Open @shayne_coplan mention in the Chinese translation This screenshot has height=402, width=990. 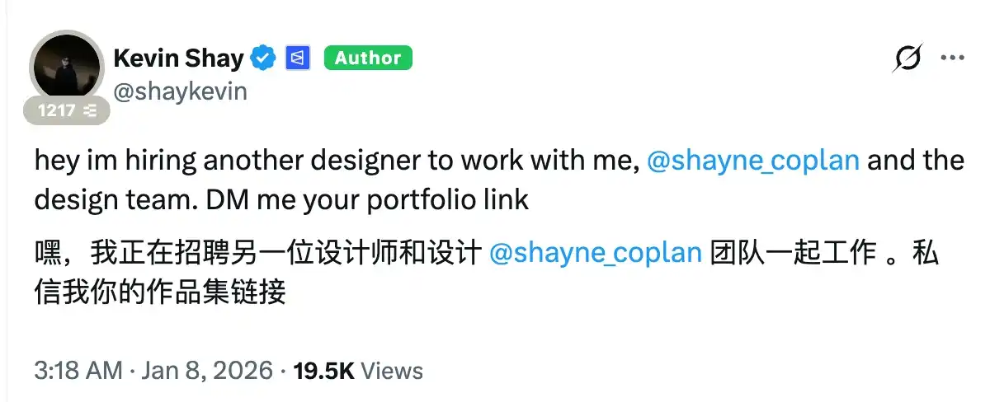596,253
